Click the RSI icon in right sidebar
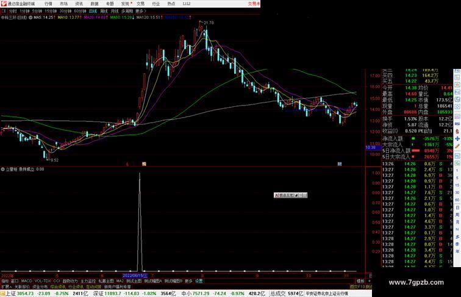 [x=457, y=124]
